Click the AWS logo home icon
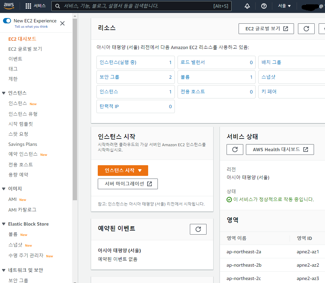Screen dimensions: 325x283 9,6
